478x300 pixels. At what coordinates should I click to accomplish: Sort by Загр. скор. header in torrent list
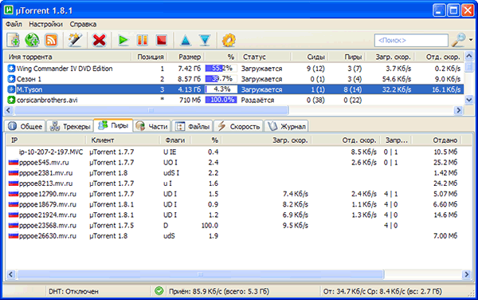point(394,57)
